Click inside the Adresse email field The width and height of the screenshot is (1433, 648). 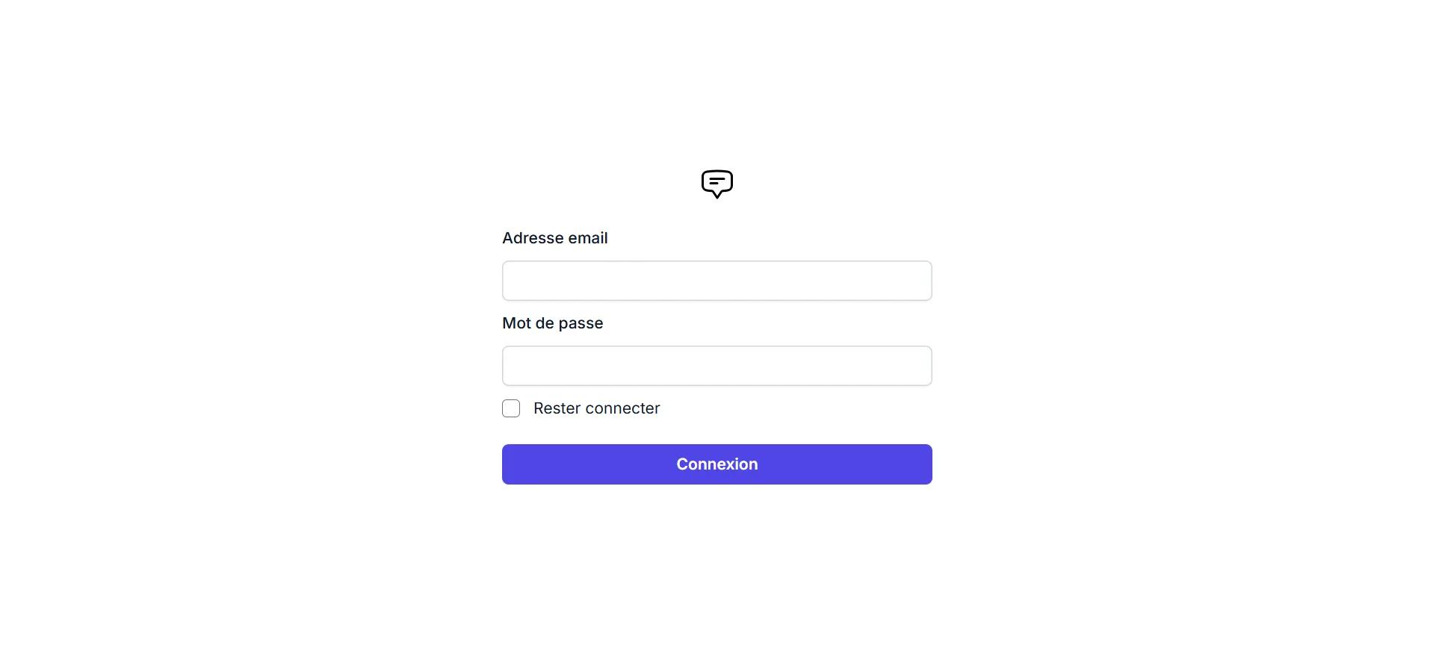tap(716, 281)
